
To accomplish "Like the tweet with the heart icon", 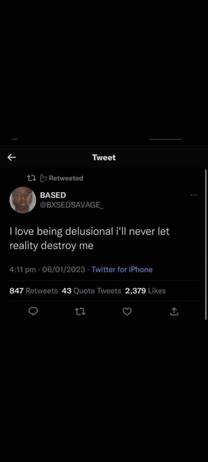I will pyautogui.click(x=127, y=311).
